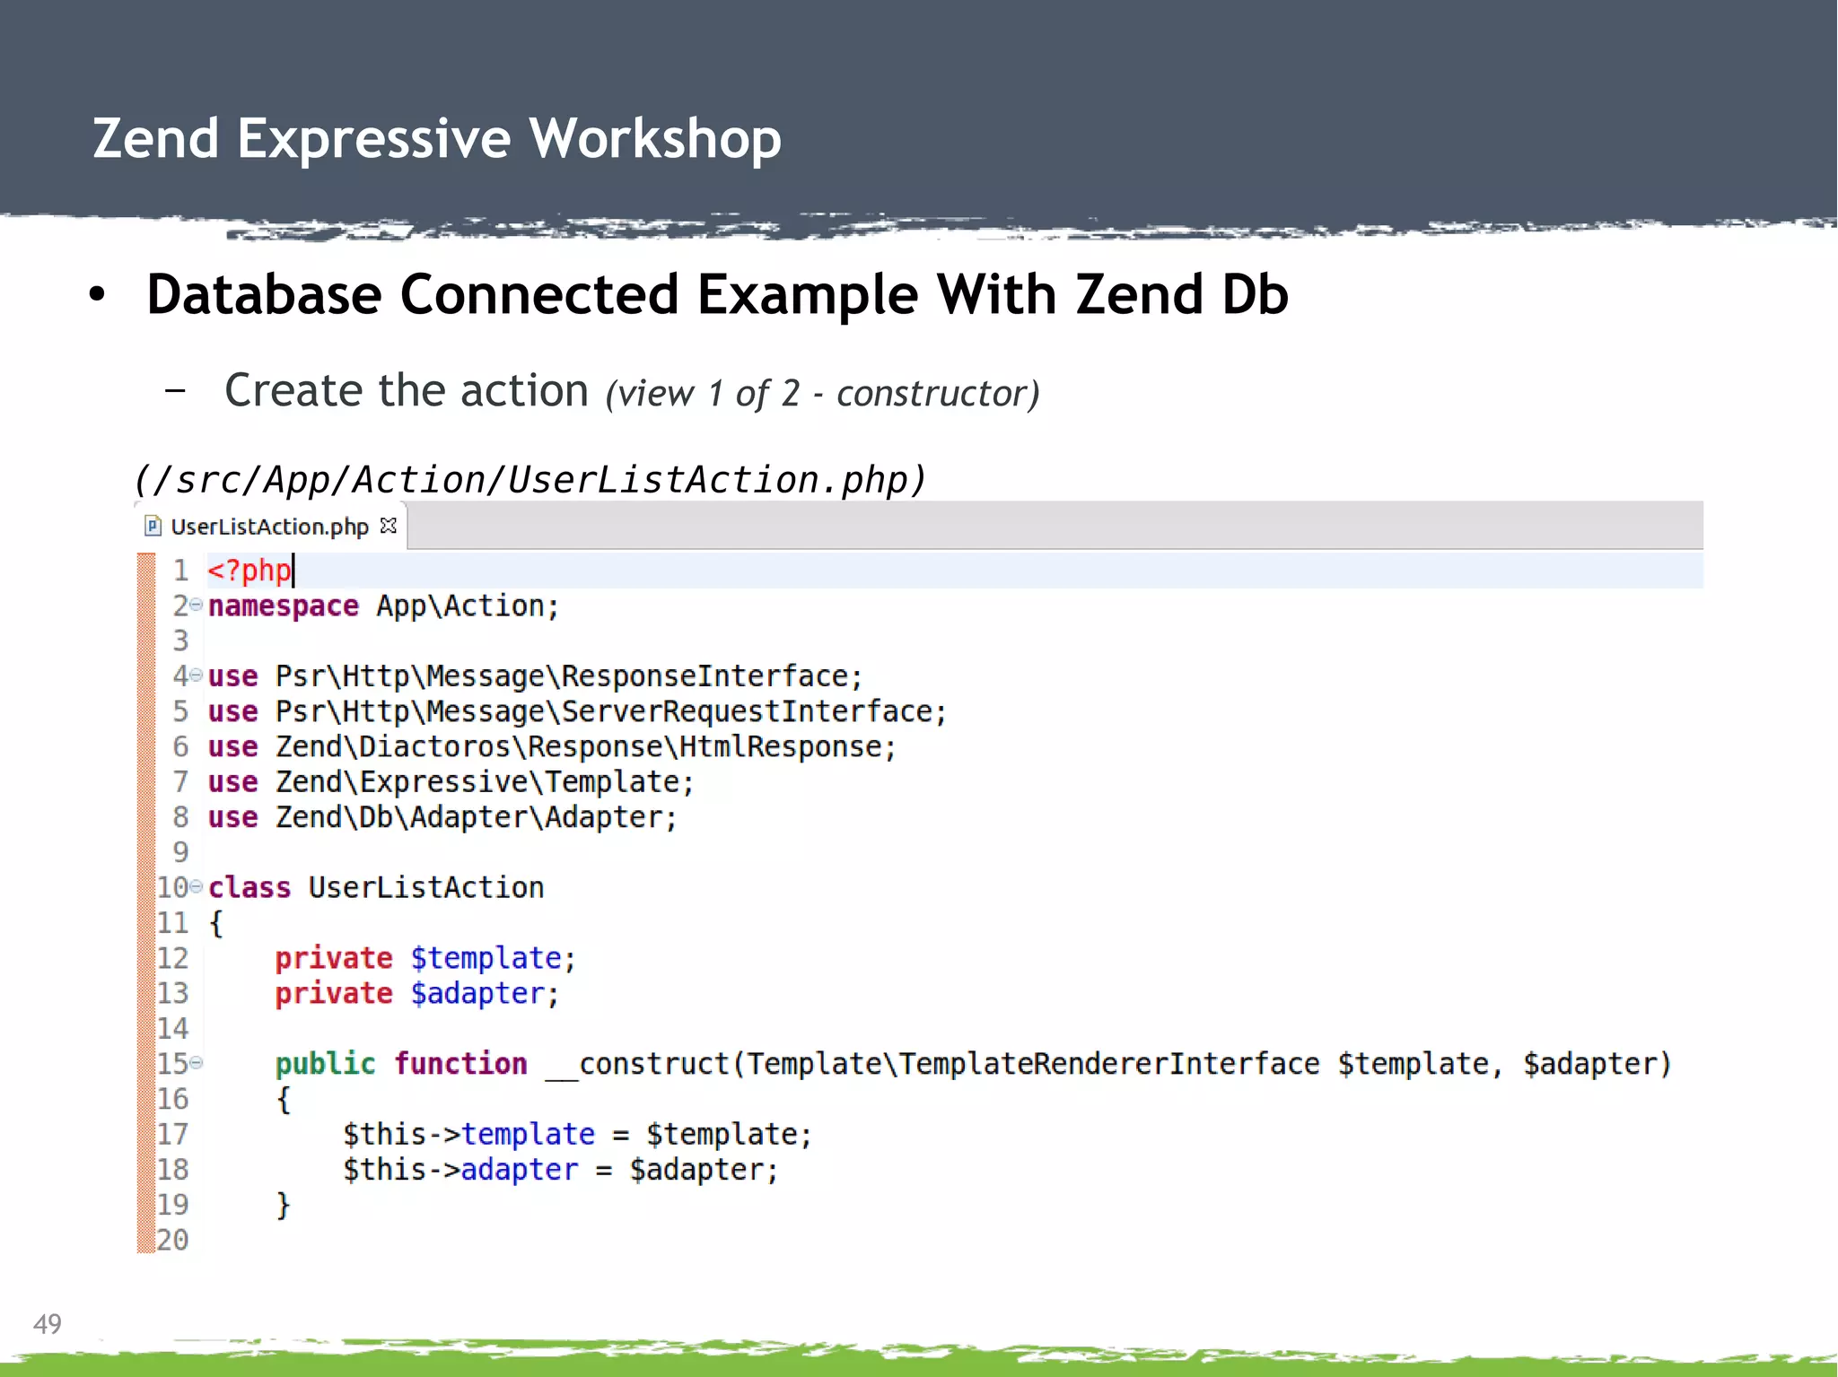Select the UserListAction.php editor tab

pyautogui.click(x=270, y=526)
